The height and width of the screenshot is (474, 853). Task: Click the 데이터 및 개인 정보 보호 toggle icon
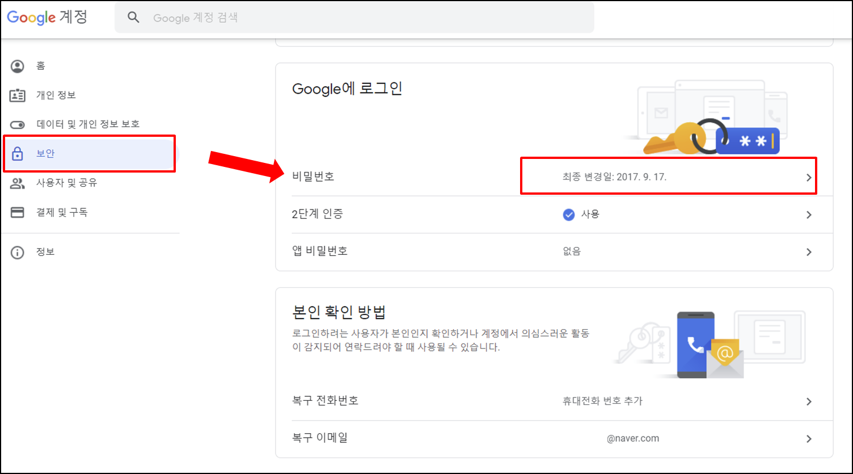point(18,124)
